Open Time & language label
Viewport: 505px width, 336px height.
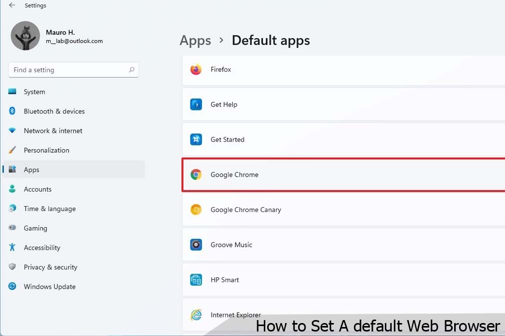(49, 209)
